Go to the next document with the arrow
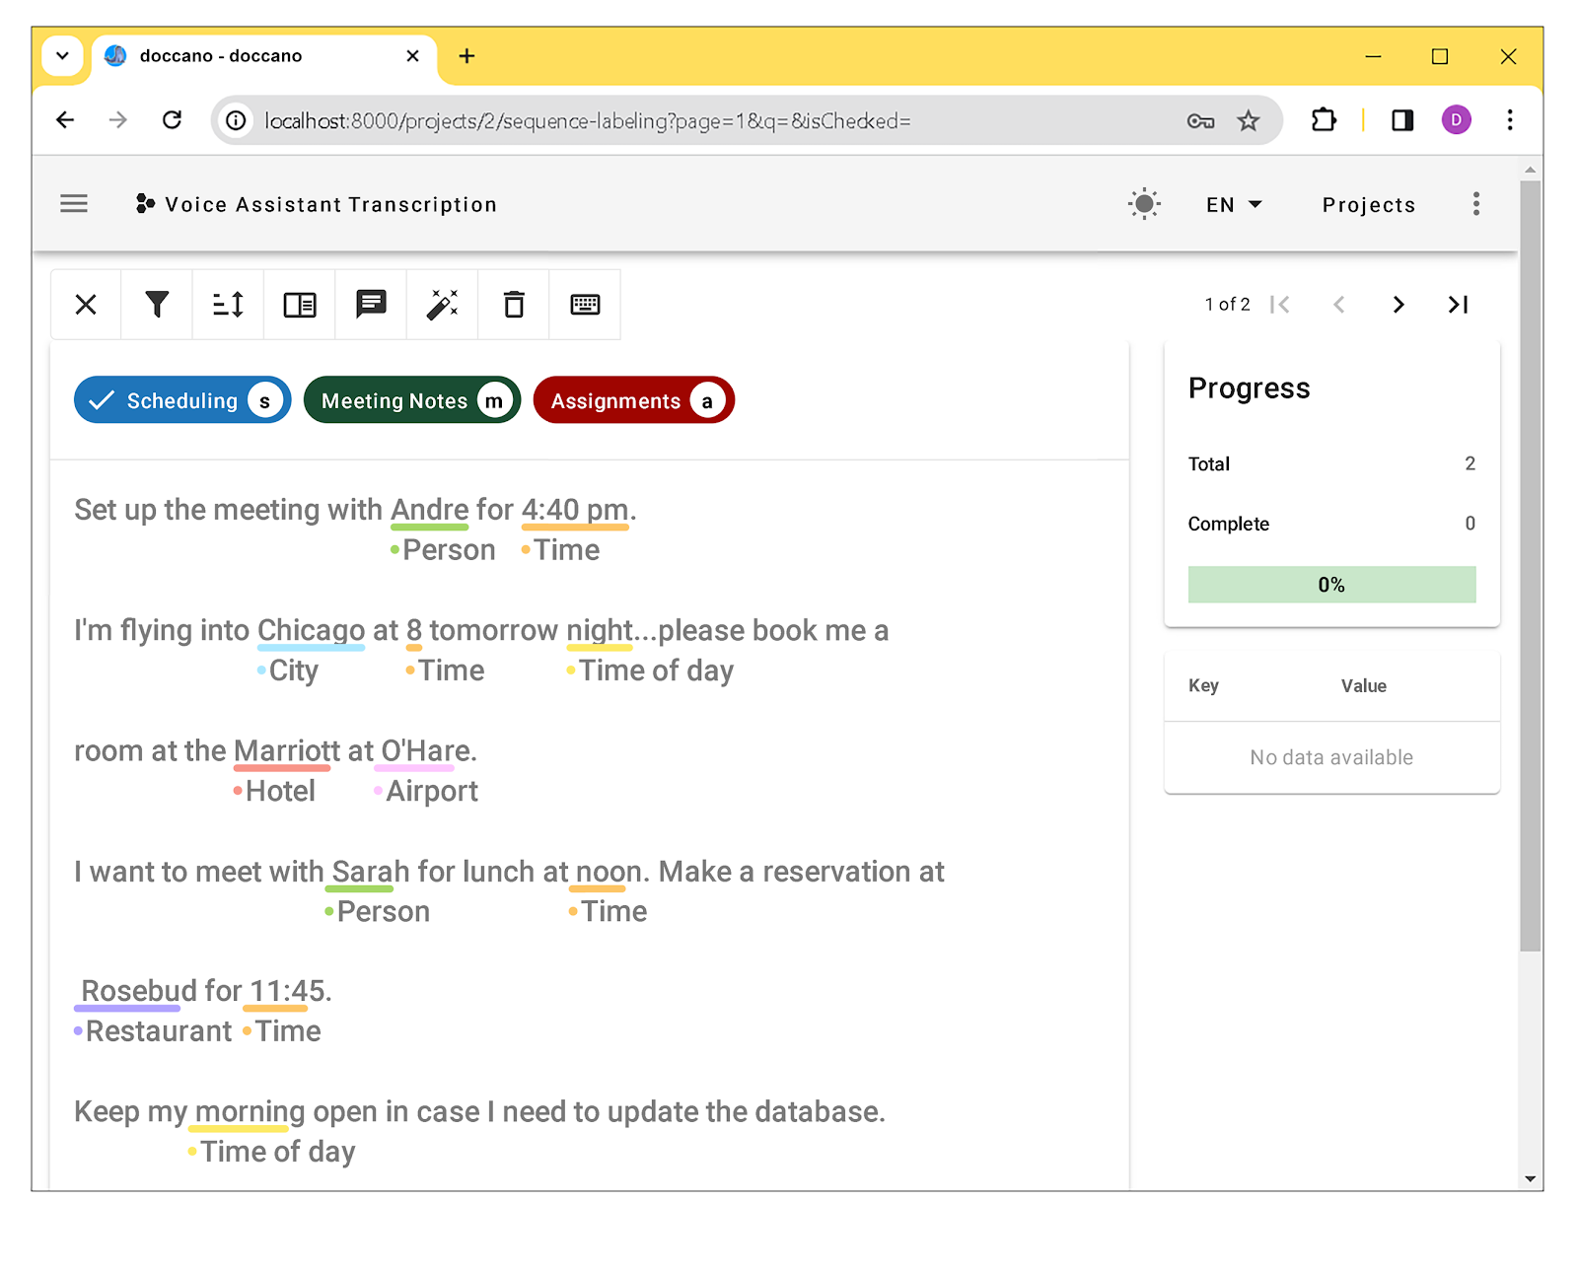 (1398, 305)
